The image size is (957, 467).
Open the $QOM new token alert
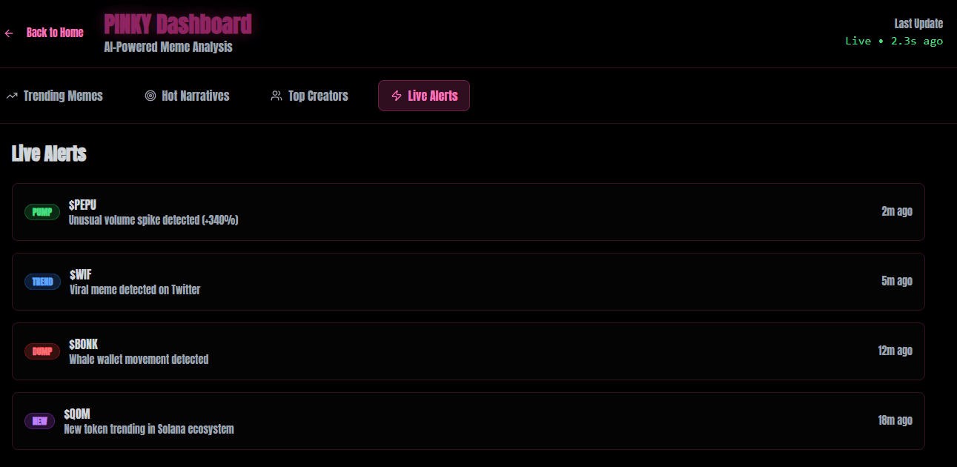468,421
